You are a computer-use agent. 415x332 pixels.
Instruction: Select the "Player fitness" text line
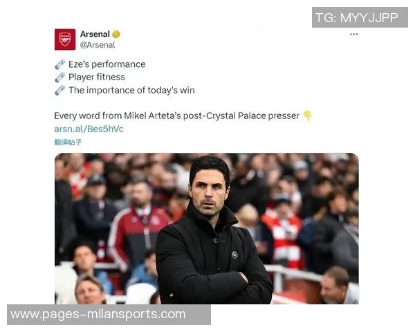[x=97, y=77]
